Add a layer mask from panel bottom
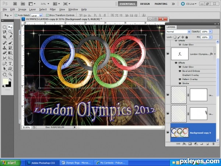 coord(190,144)
